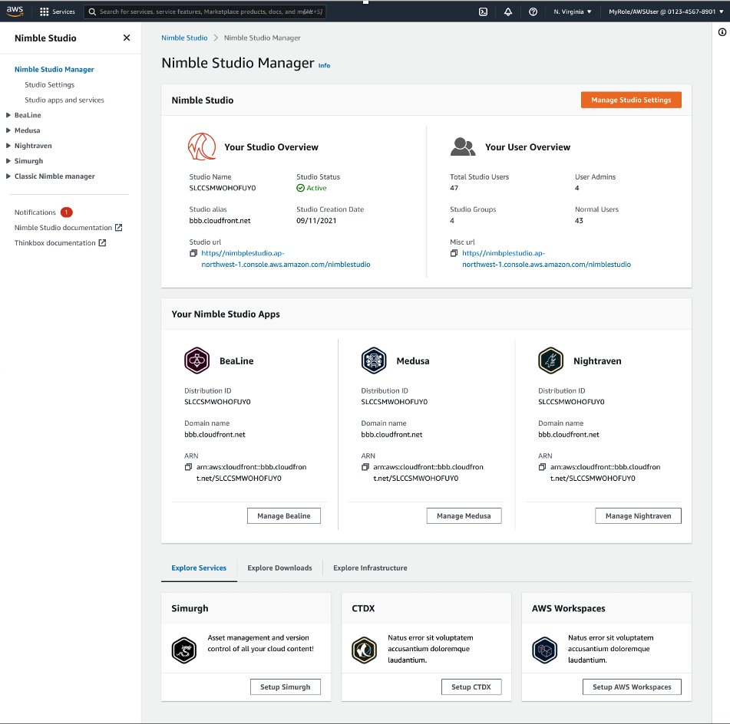This screenshot has height=724, width=730.
Task: Click the Setup AWS Workspaces button
Action: tap(632, 686)
